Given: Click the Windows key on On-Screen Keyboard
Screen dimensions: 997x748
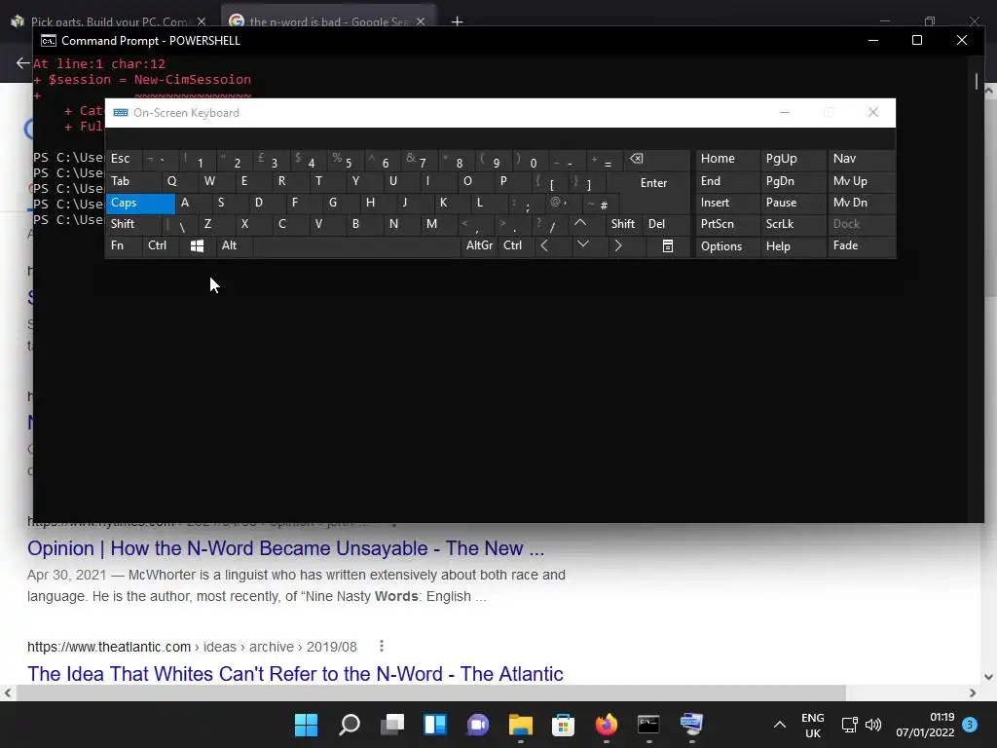Looking at the screenshot, I should click(197, 246).
